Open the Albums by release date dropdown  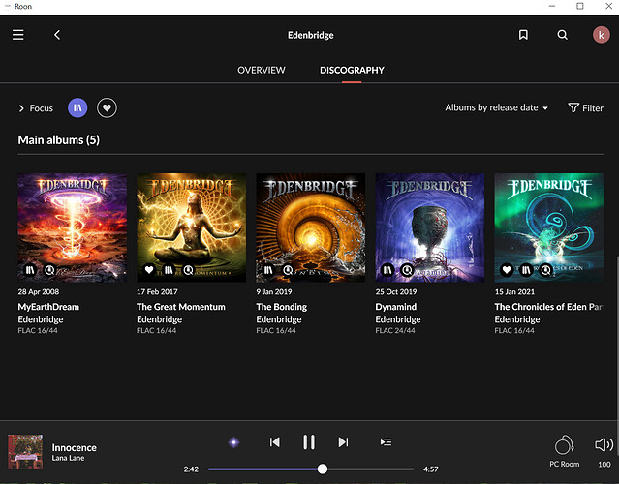coord(497,107)
